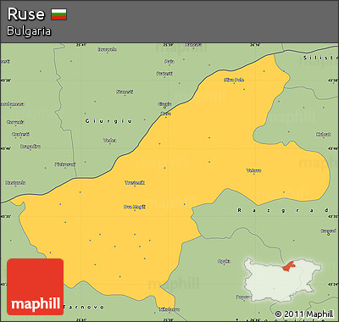Click the Bulgaria locator inset map
339x322 pixels.
click(282, 280)
